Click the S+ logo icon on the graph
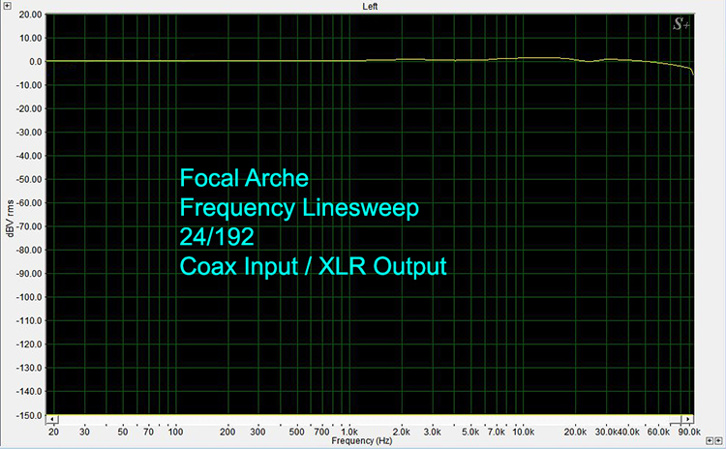The image size is (726, 449). coord(681,26)
